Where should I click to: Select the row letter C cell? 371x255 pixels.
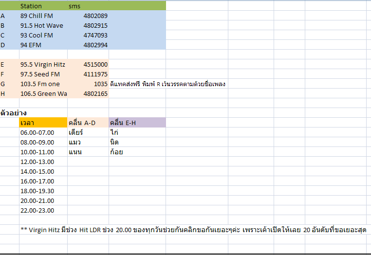pos(9,35)
